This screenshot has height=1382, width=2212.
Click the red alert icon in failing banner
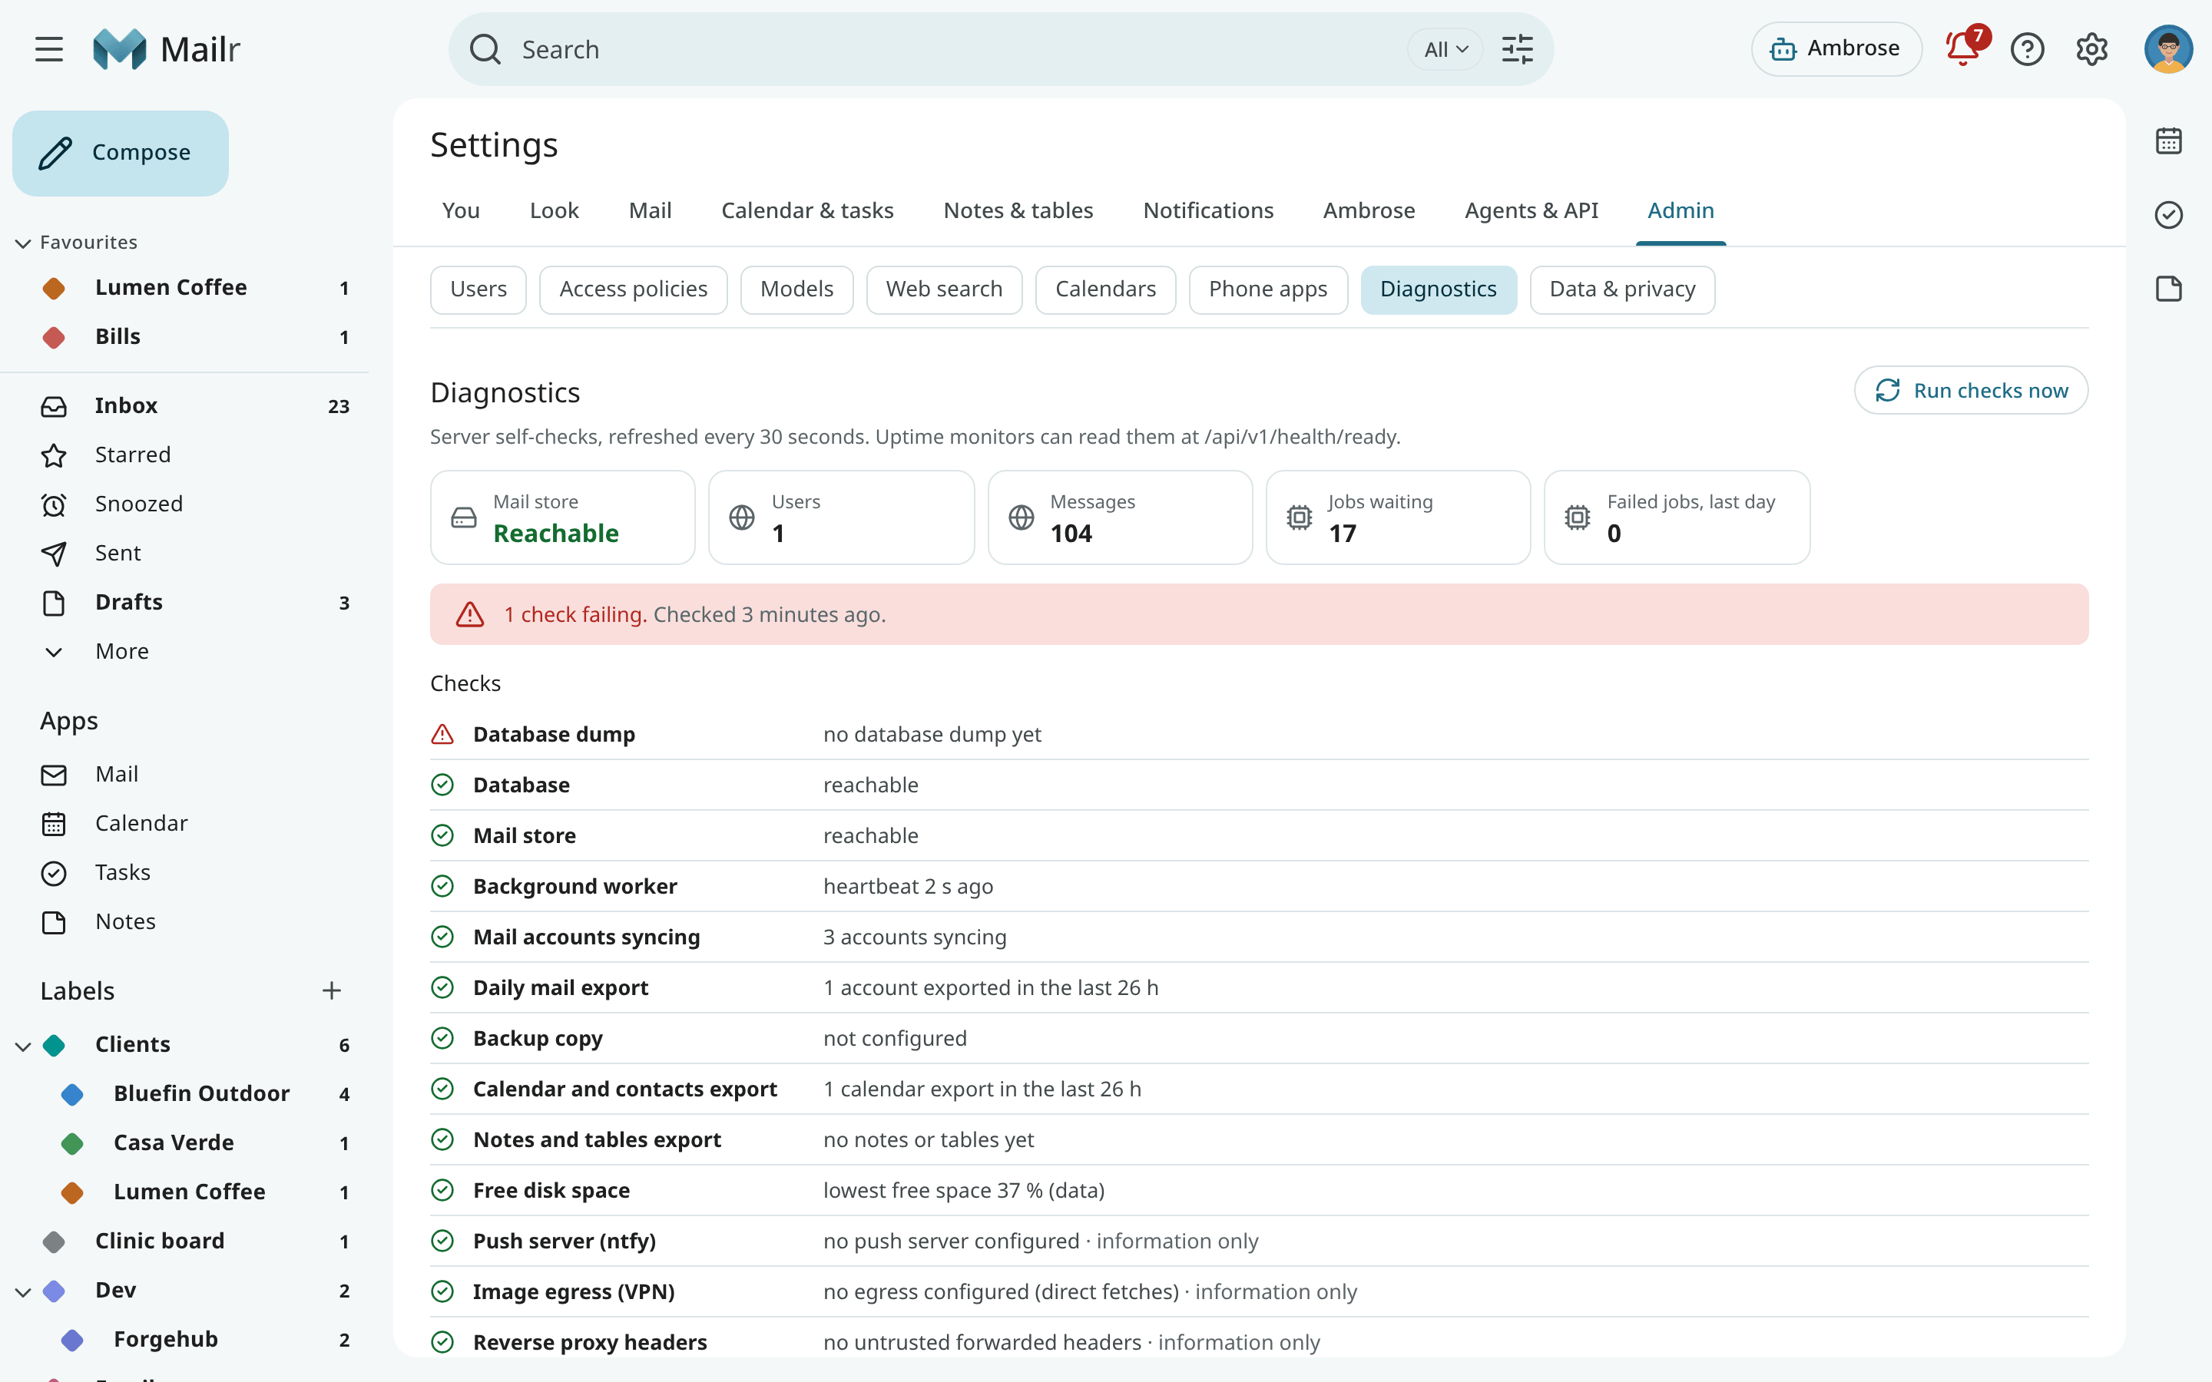470,614
